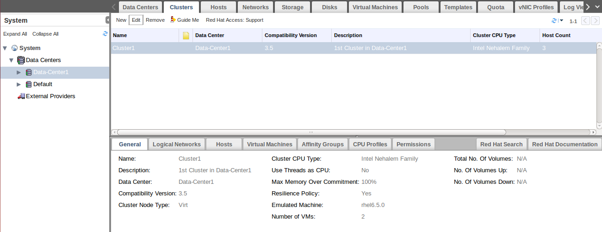The width and height of the screenshot is (602, 232).
Task: Open the main tabs overflow dropdown arrow
Action: click(597, 7)
